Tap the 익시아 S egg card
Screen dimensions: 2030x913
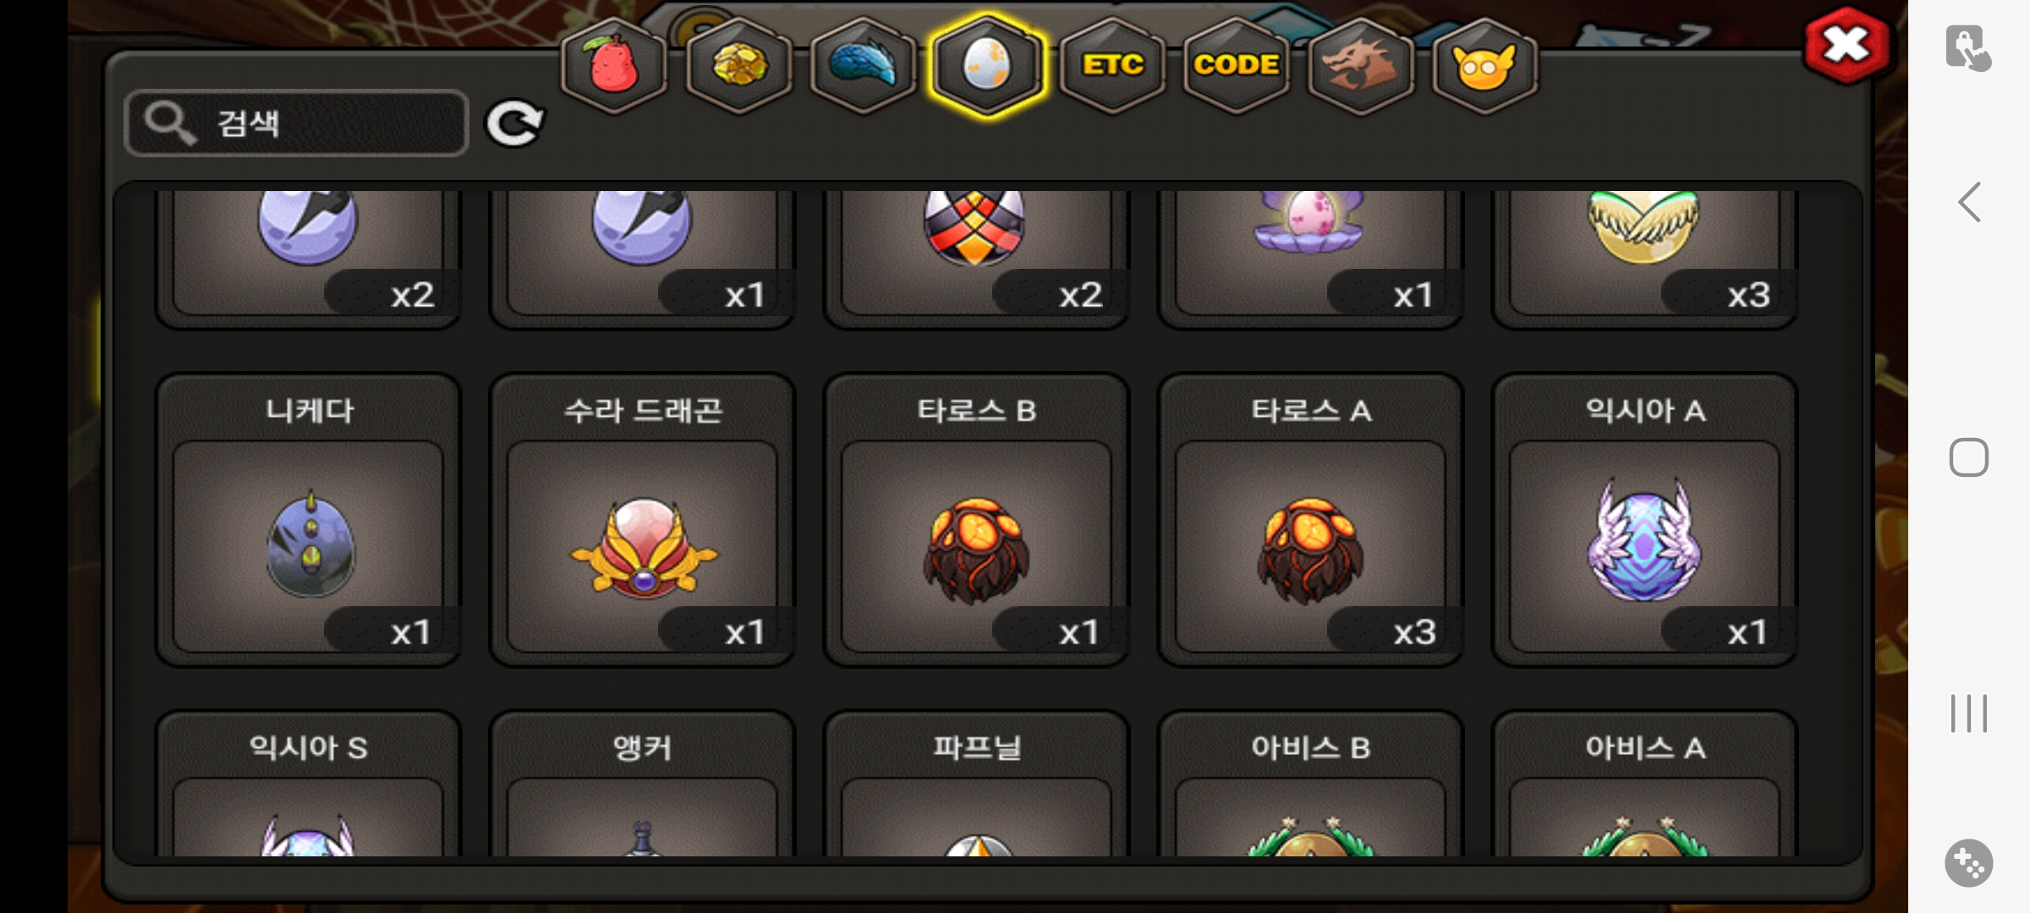coord(309,784)
